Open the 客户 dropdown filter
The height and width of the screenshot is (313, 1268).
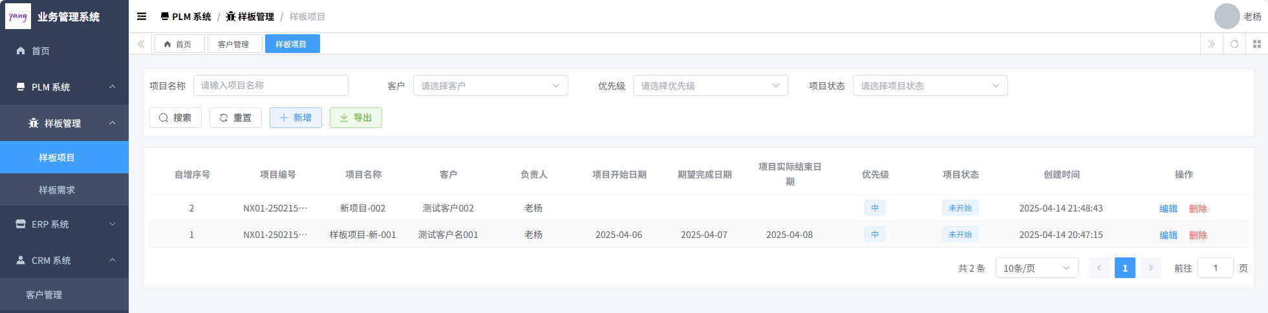(490, 85)
